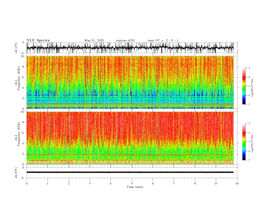
Task: Click the '-3' label on the lower color bar
Action: [x=249, y=124]
